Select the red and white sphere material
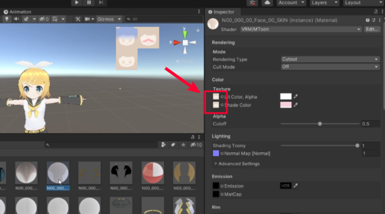 [x=153, y=173]
